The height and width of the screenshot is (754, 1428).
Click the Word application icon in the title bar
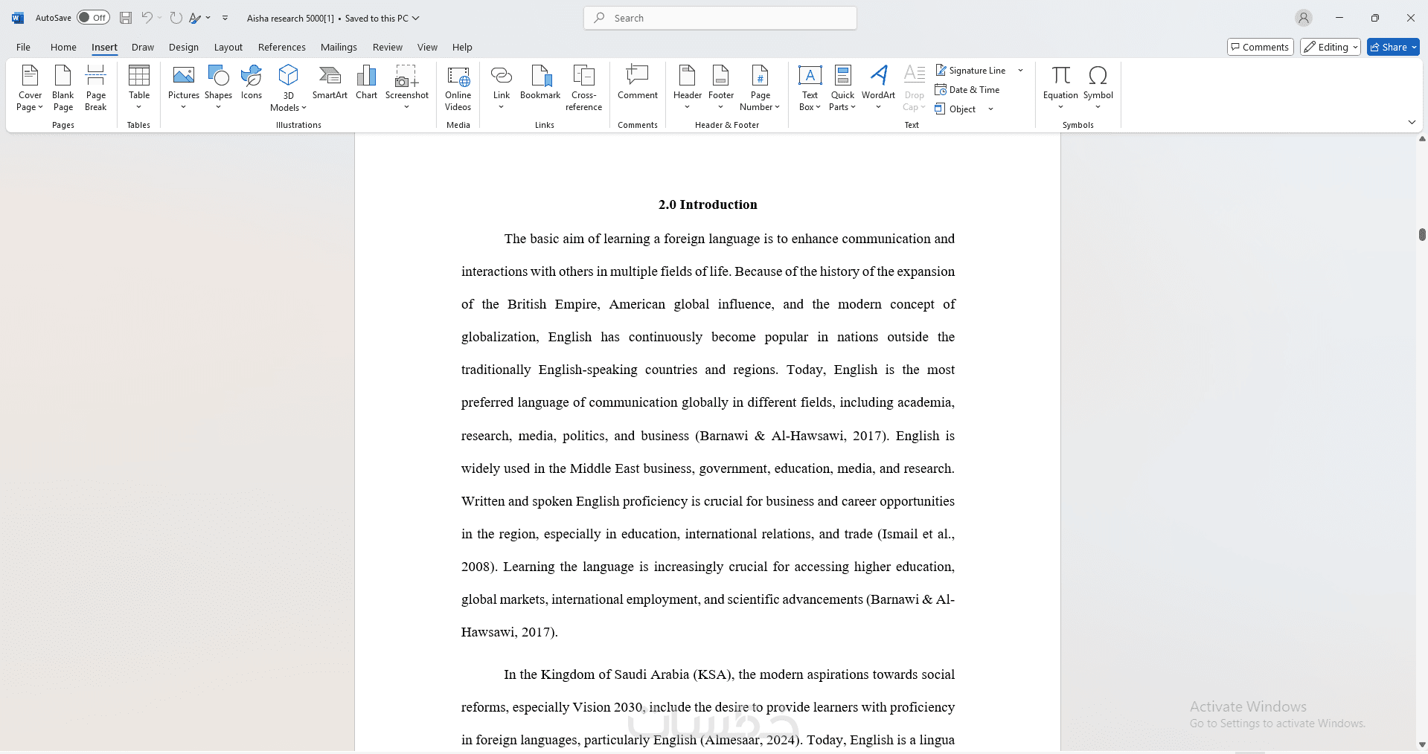tap(18, 18)
